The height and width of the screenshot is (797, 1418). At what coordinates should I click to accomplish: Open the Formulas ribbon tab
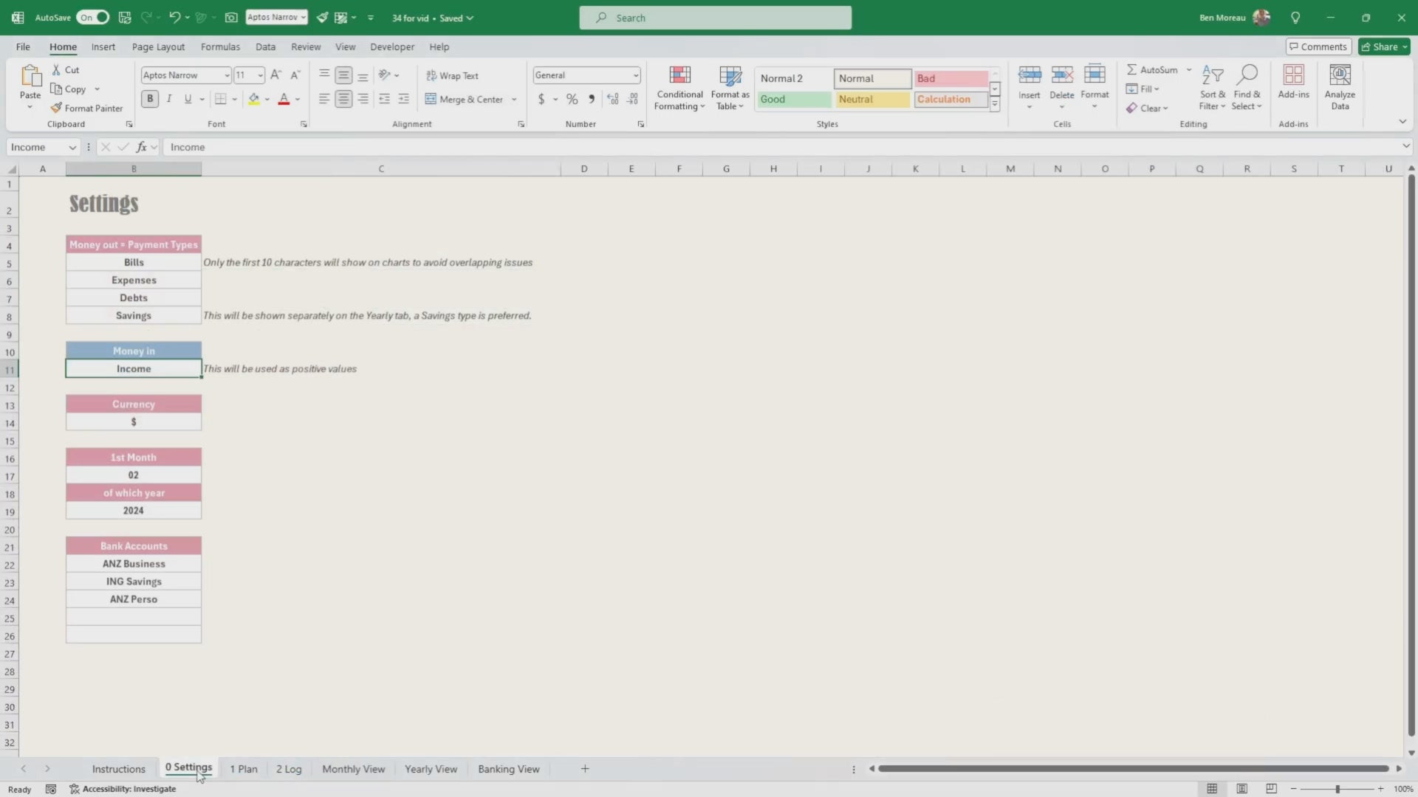click(x=220, y=46)
